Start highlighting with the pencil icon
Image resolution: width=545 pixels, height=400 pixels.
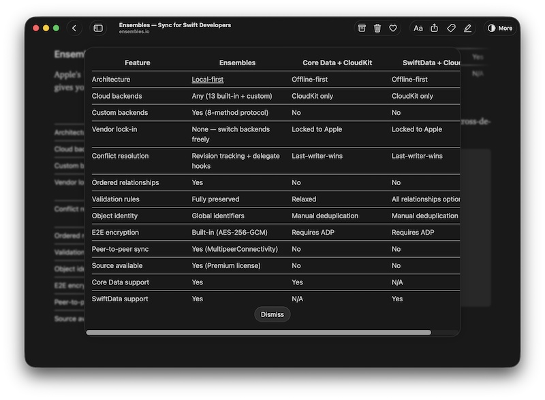[x=467, y=28]
